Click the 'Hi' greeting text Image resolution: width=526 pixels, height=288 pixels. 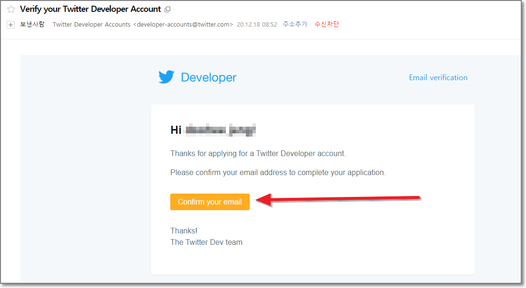(x=176, y=130)
